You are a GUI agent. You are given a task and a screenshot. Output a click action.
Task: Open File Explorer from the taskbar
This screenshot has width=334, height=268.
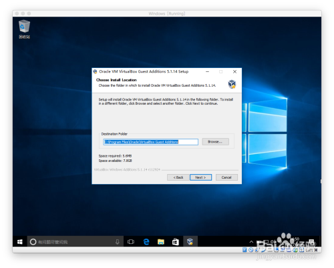(x=161, y=242)
